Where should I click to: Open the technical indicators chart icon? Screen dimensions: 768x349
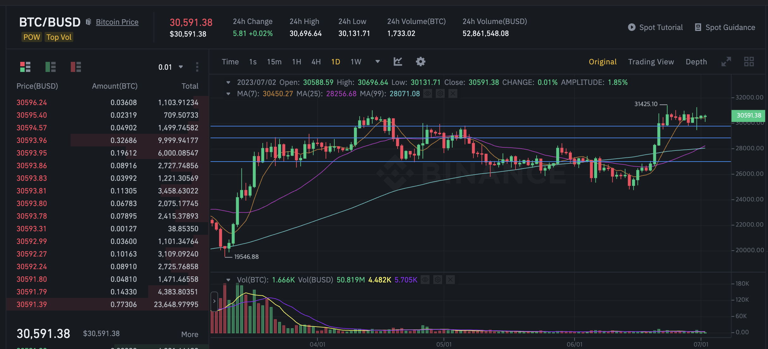tap(398, 62)
